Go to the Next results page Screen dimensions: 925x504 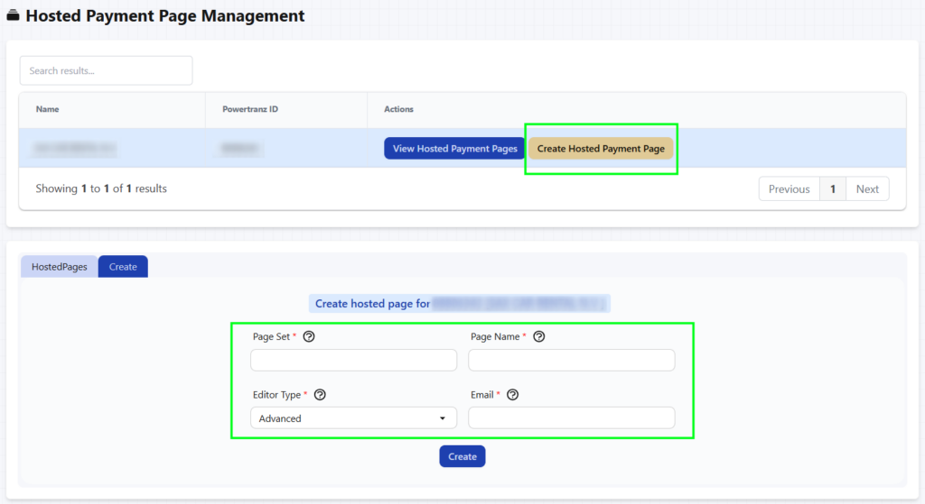coord(867,189)
